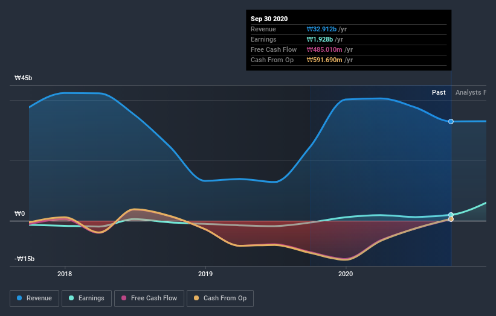Select the Cash From Op data point marker

[x=451, y=219]
